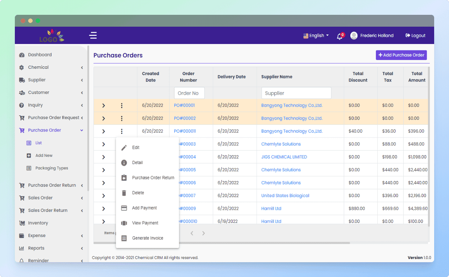Expand the Sales Order sidebar section
The height and width of the screenshot is (277, 449).
pos(82,198)
